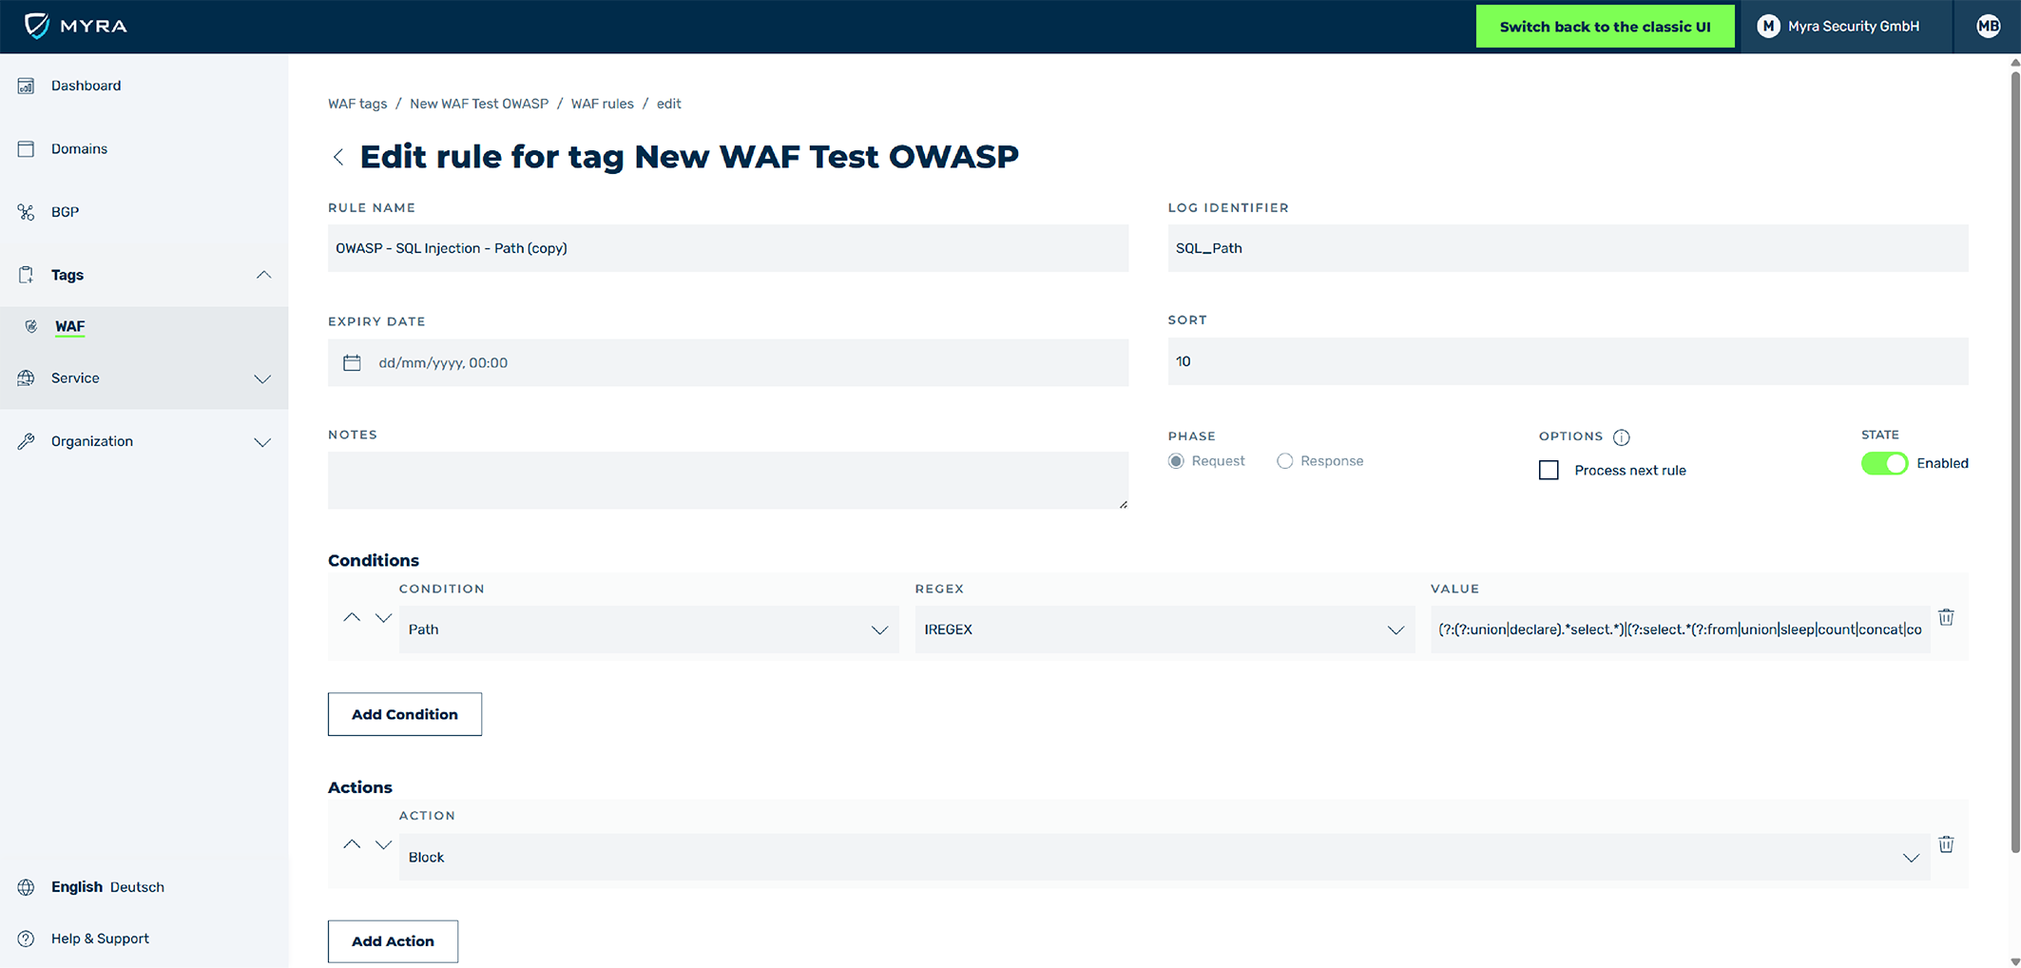Open Dashboard from the sidebar
Screen dimensions: 2021x968
(86, 86)
